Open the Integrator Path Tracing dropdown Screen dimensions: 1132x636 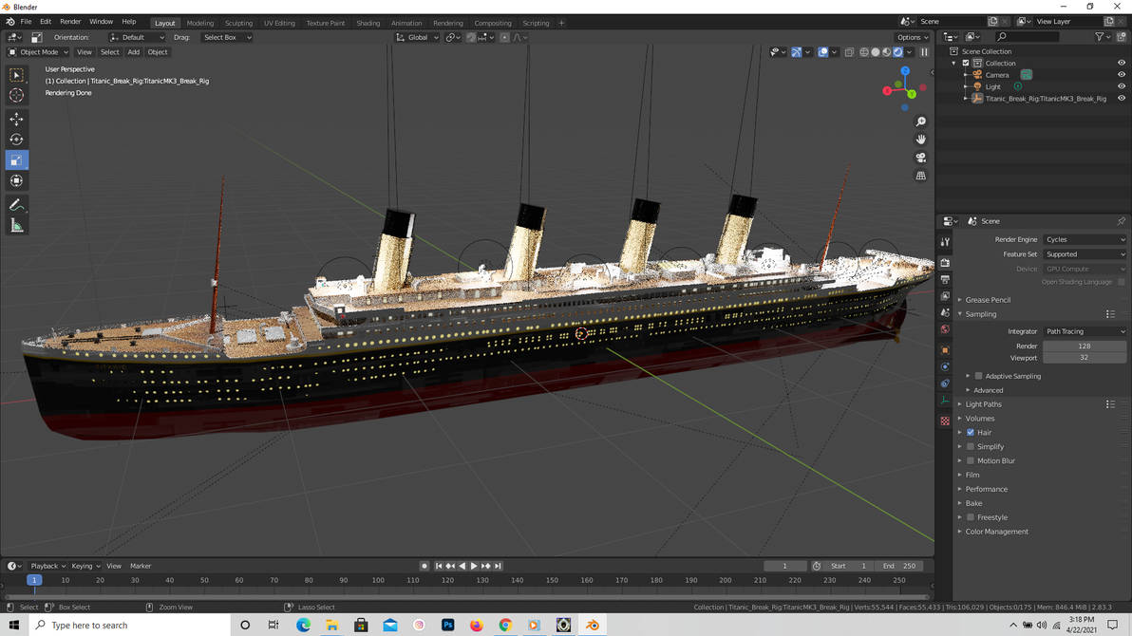(x=1085, y=331)
